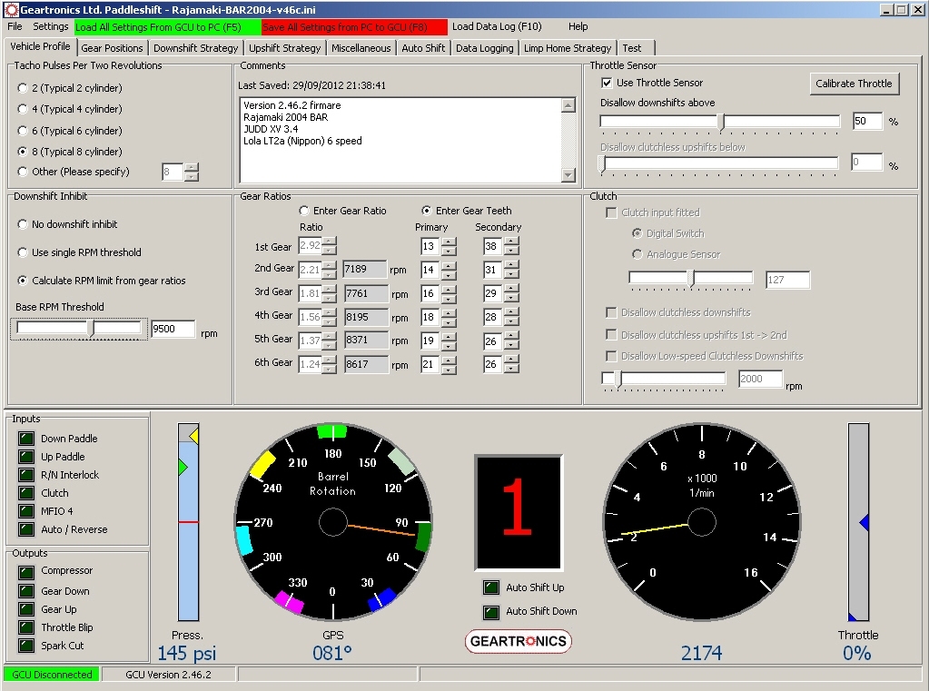This screenshot has height=691, width=929.
Task: Click the Spark Cut output indicator
Action: [x=26, y=646]
